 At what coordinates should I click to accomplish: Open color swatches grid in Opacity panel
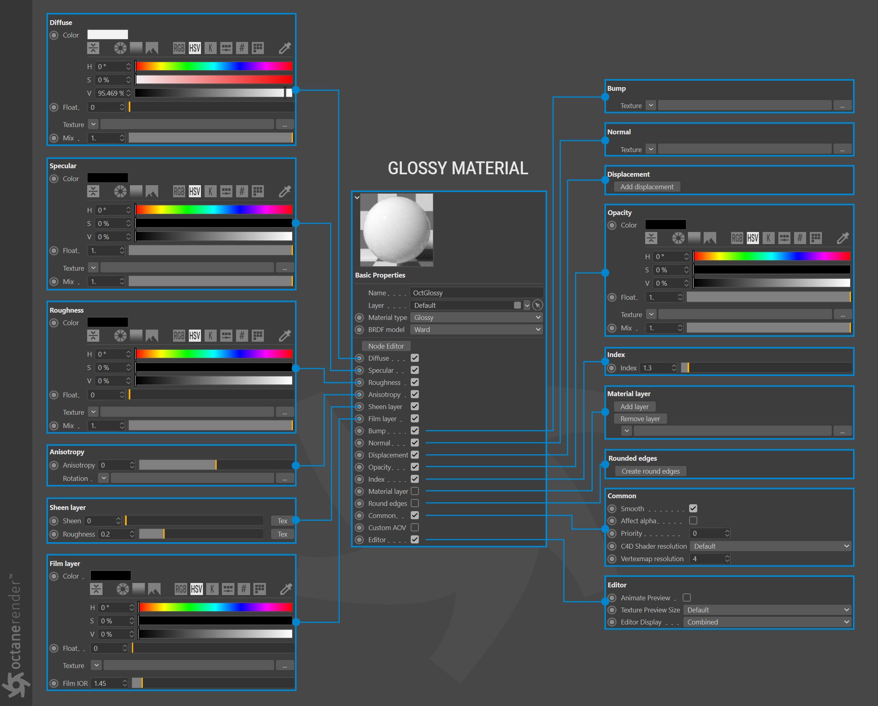point(816,238)
